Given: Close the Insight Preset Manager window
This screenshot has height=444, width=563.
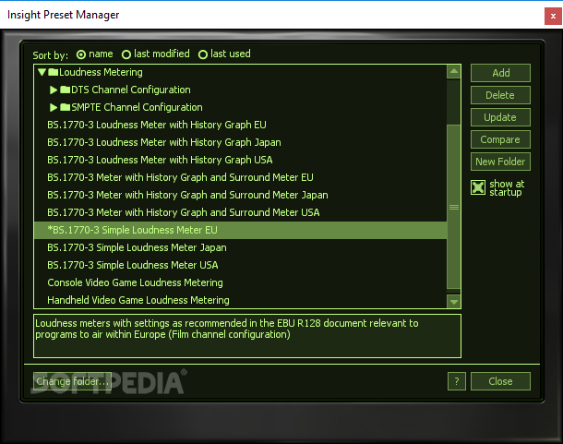Looking at the screenshot, I should pos(553,17).
